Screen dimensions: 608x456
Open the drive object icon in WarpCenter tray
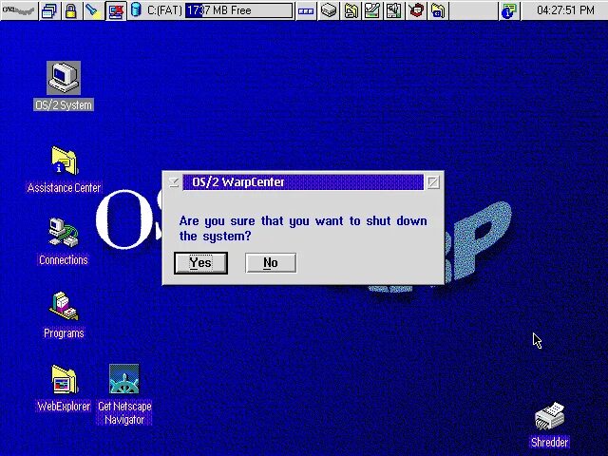click(329, 10)
